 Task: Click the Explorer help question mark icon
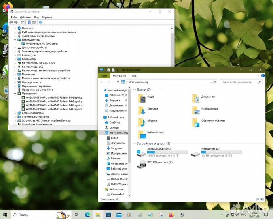tap(262, 75)
